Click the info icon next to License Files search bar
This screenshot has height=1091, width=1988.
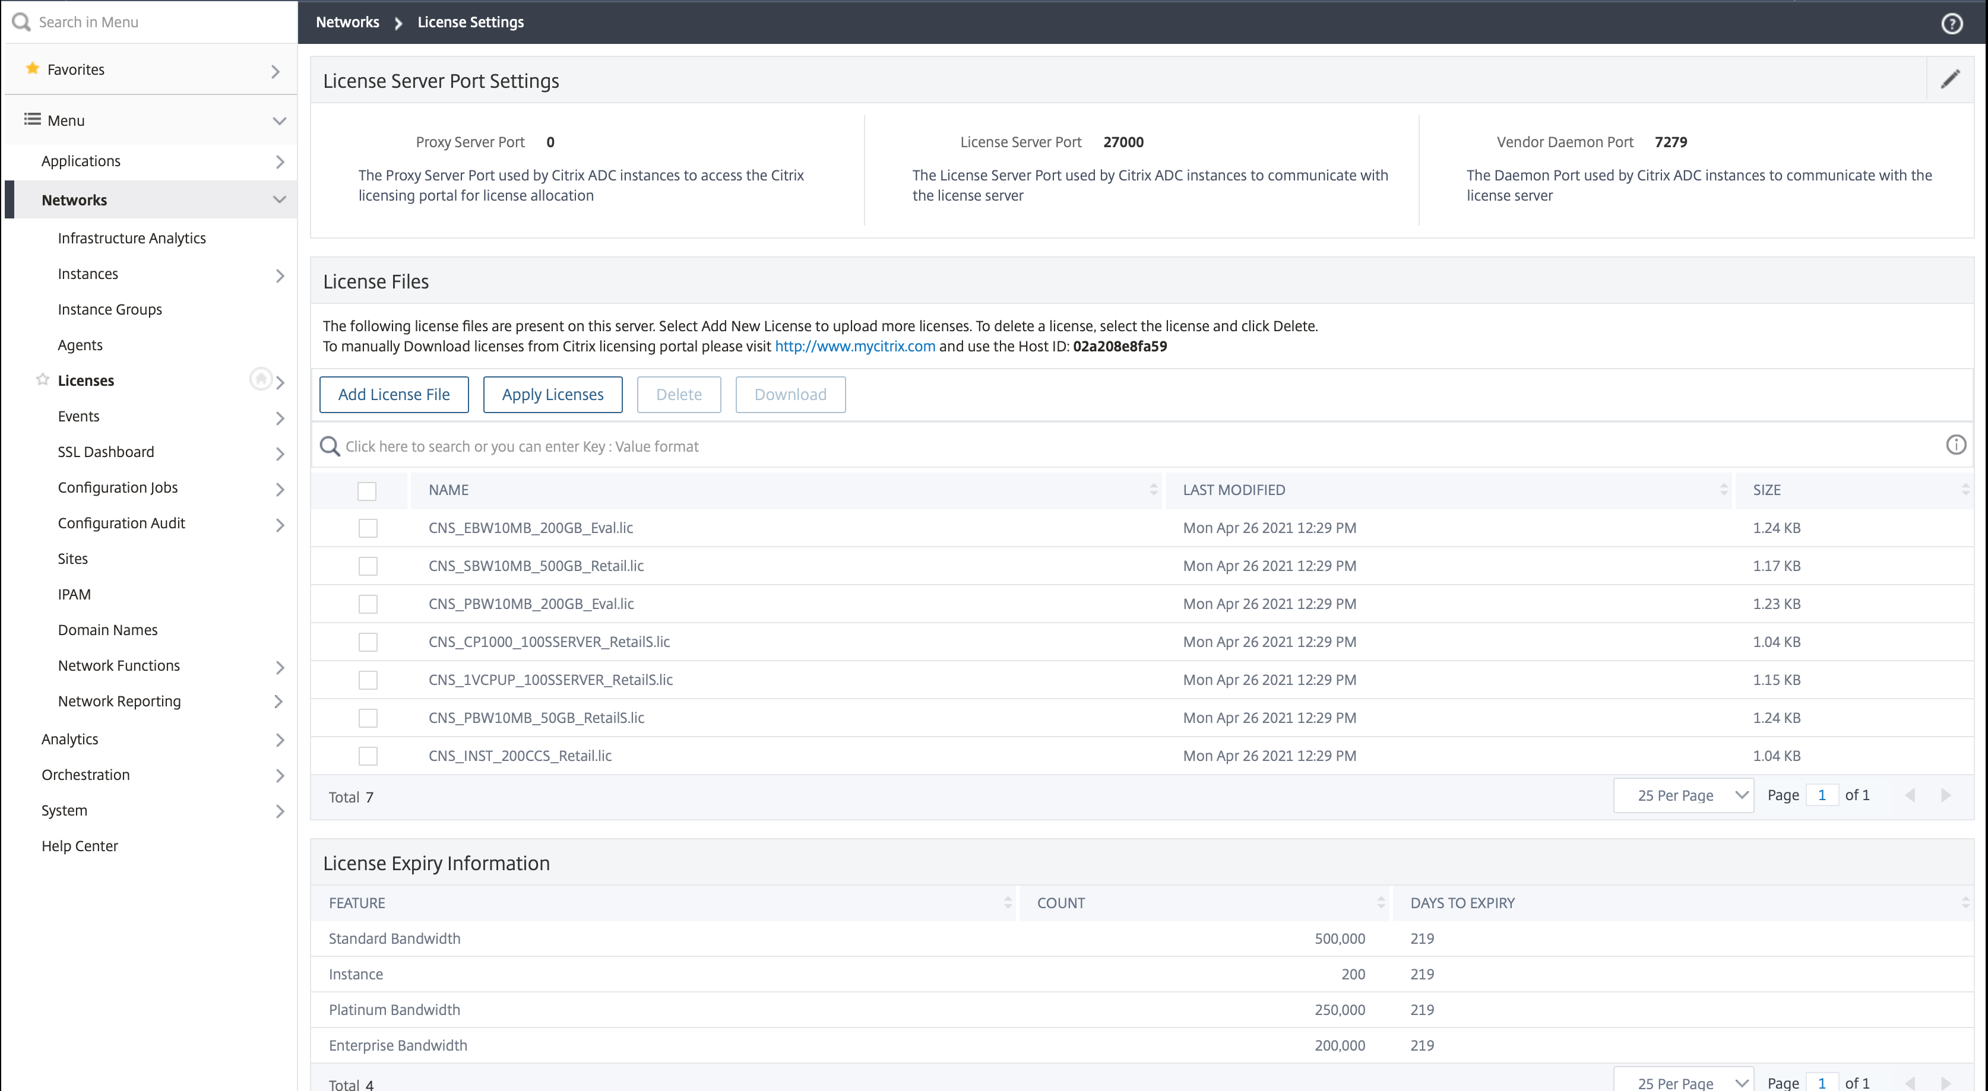pos(1957,445)
